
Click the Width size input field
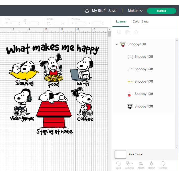14,23
